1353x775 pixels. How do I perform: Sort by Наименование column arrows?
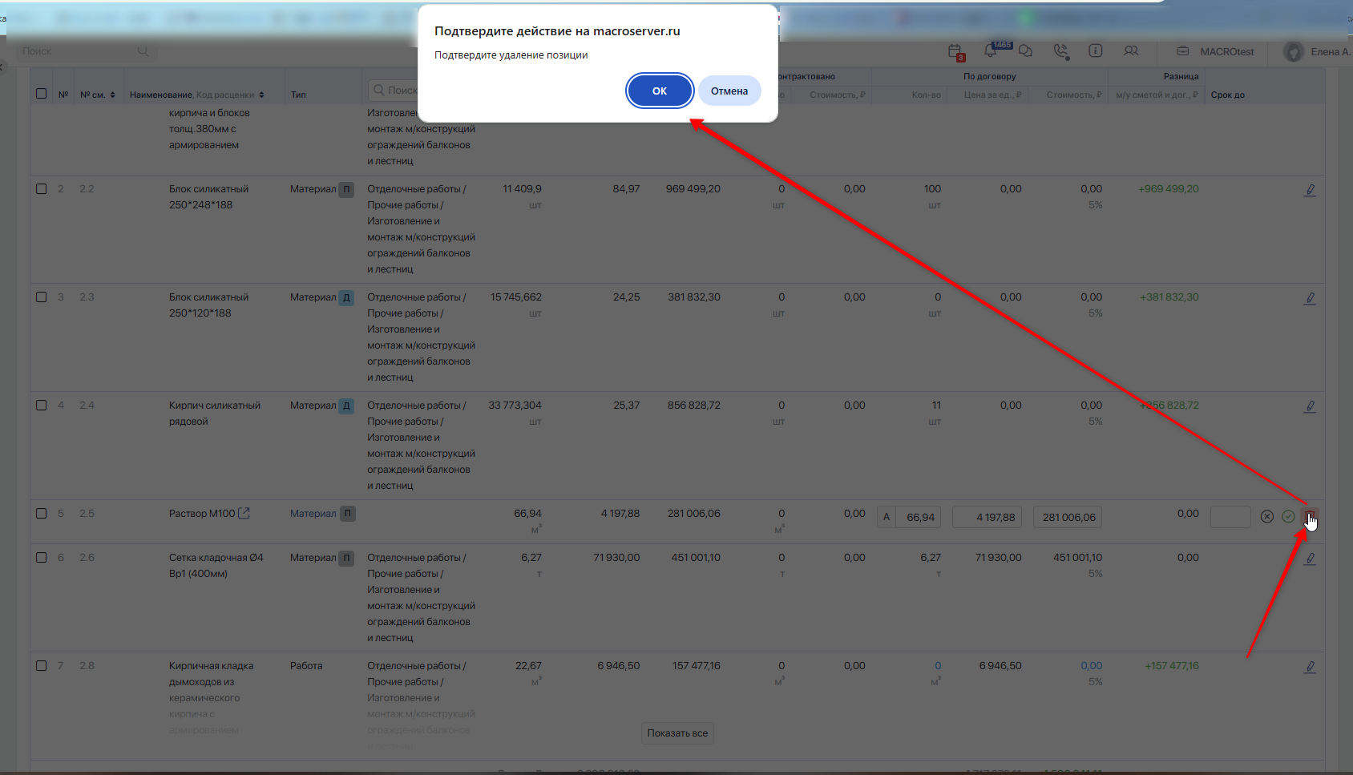(261, 95)
